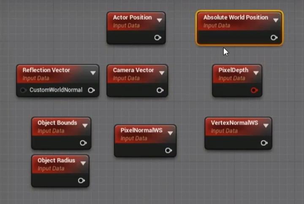Click the PixelNormalWS output pin

pyautogui.click(x=168, y=150)
